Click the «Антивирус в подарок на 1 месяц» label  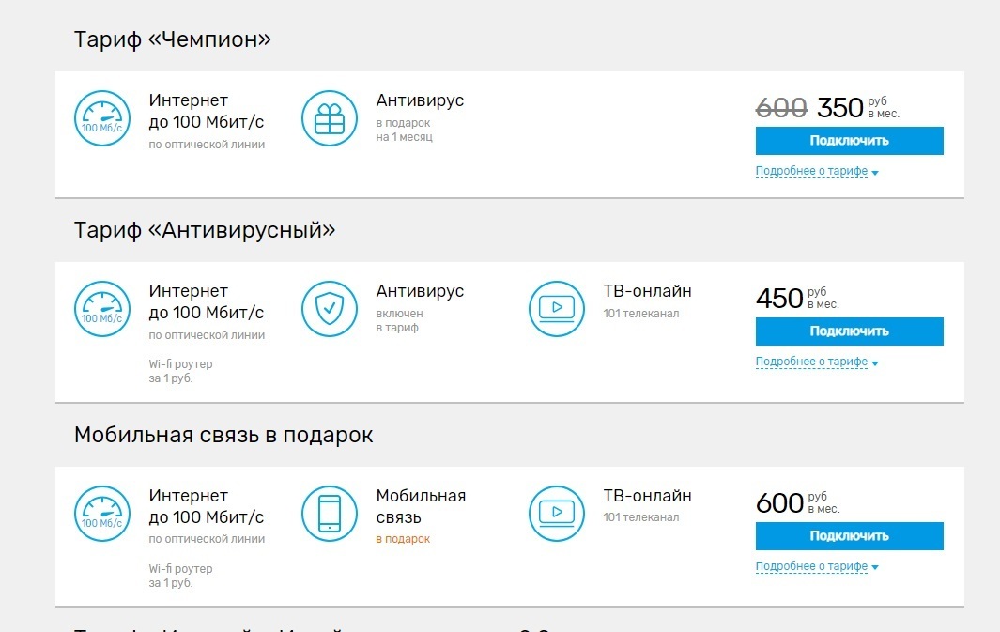click(x=420, y=101)
